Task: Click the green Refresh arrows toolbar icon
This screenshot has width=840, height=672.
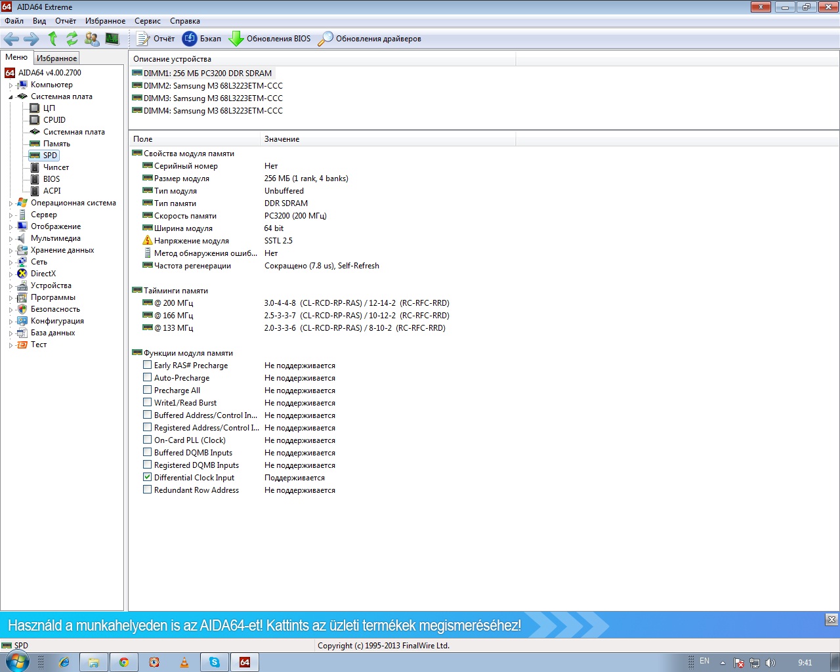Action: pos(72,39)
